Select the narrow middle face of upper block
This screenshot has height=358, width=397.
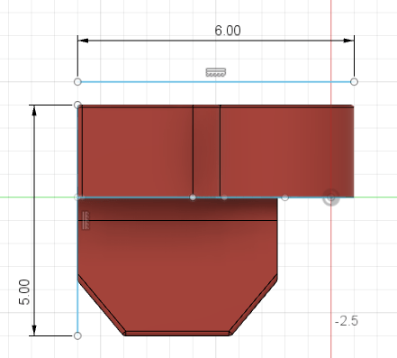tap(206, 151)
